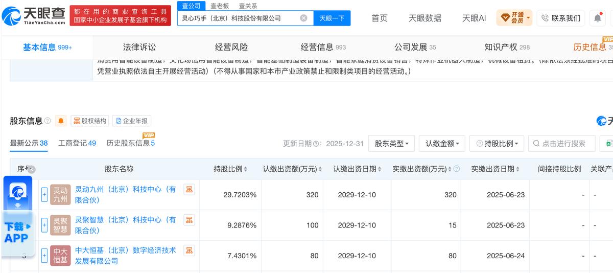Open the 历史信息 tab

click(x=593, y=47)
